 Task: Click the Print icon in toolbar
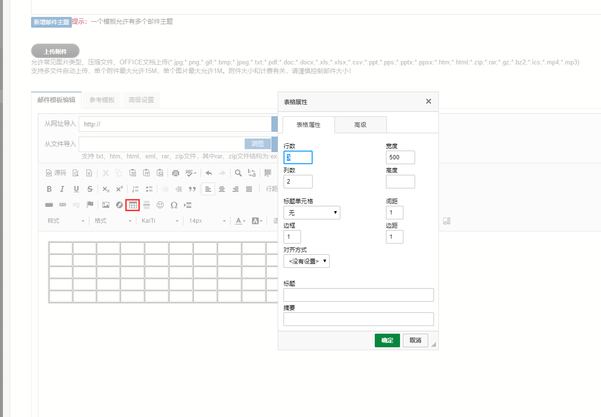pyautogui.click(x=176, y=173)
